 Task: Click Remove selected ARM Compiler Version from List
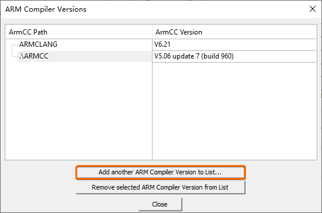pyautogui.click(x=161, y=187)
